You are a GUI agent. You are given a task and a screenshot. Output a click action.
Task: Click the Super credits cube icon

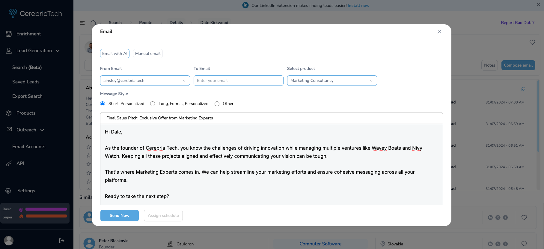[x=21, y=216]
